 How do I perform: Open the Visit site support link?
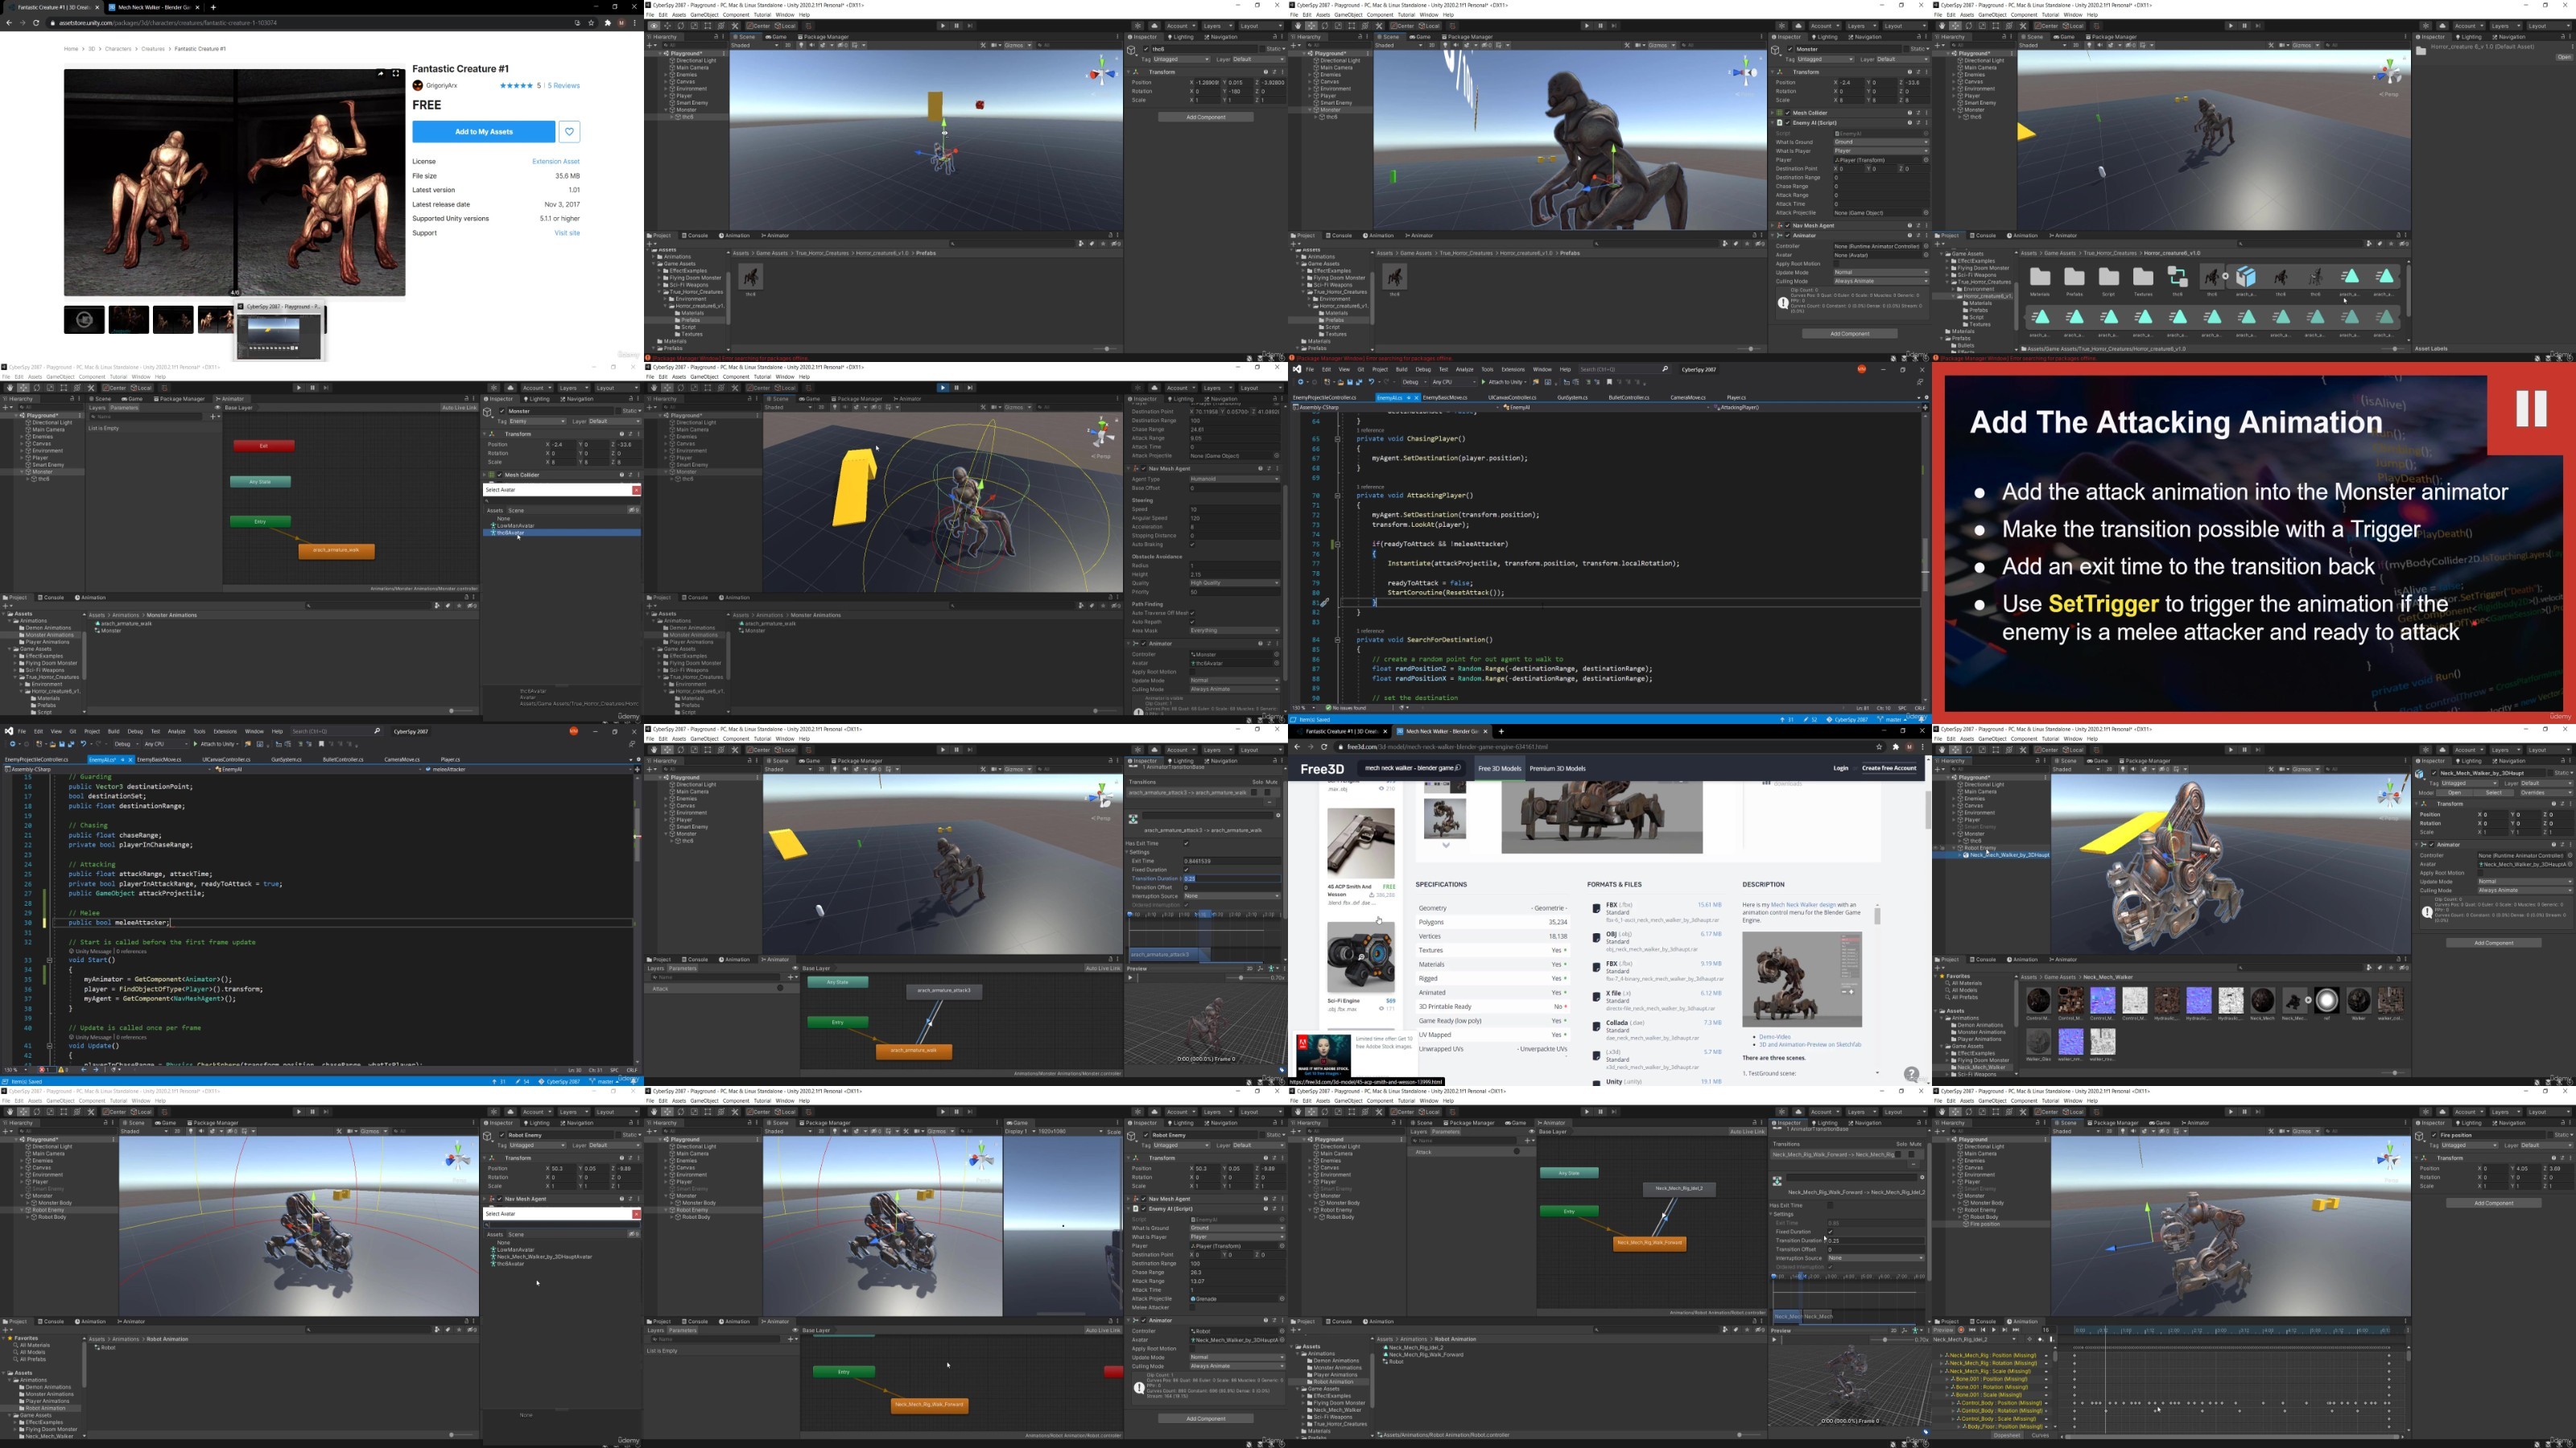[x=567, y=232]
